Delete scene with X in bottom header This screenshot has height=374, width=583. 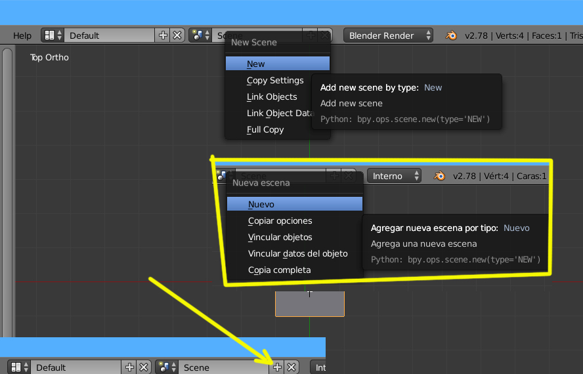click(291, 367)
